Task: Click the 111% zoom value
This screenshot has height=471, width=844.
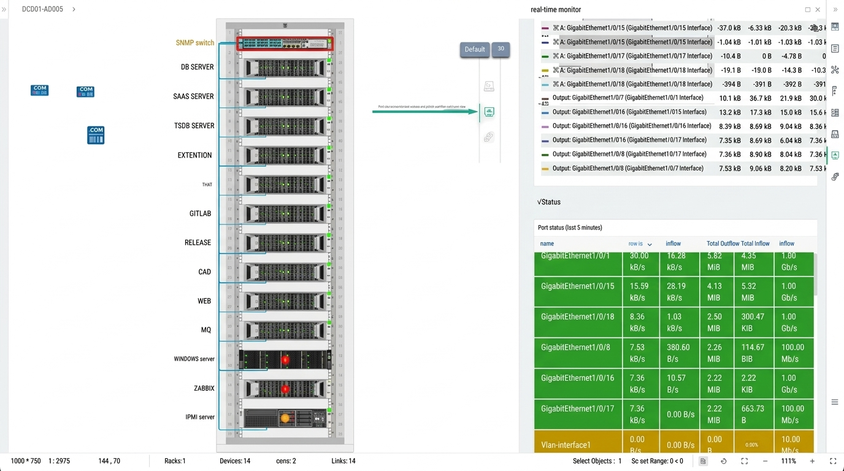Action: click(x=789, y=461)
